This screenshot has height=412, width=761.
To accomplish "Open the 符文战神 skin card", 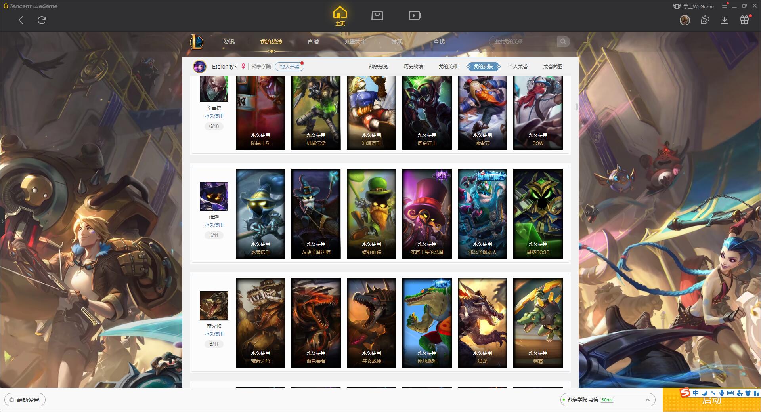I will tap(371, 323).
